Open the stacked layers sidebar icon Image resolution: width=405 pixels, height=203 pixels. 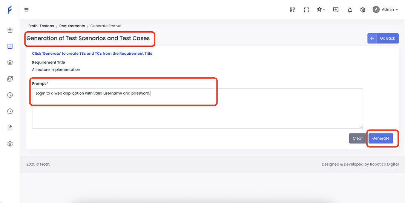click(10, 63)
